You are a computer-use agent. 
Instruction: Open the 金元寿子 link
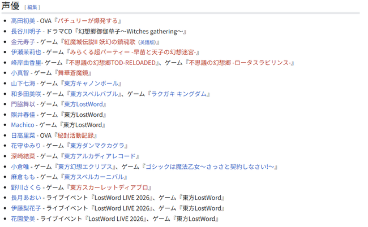point(23,42)
